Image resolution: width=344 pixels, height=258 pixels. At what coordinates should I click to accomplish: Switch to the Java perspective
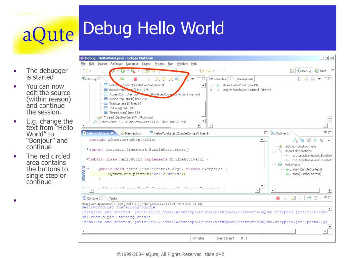(x=320, y=71)
